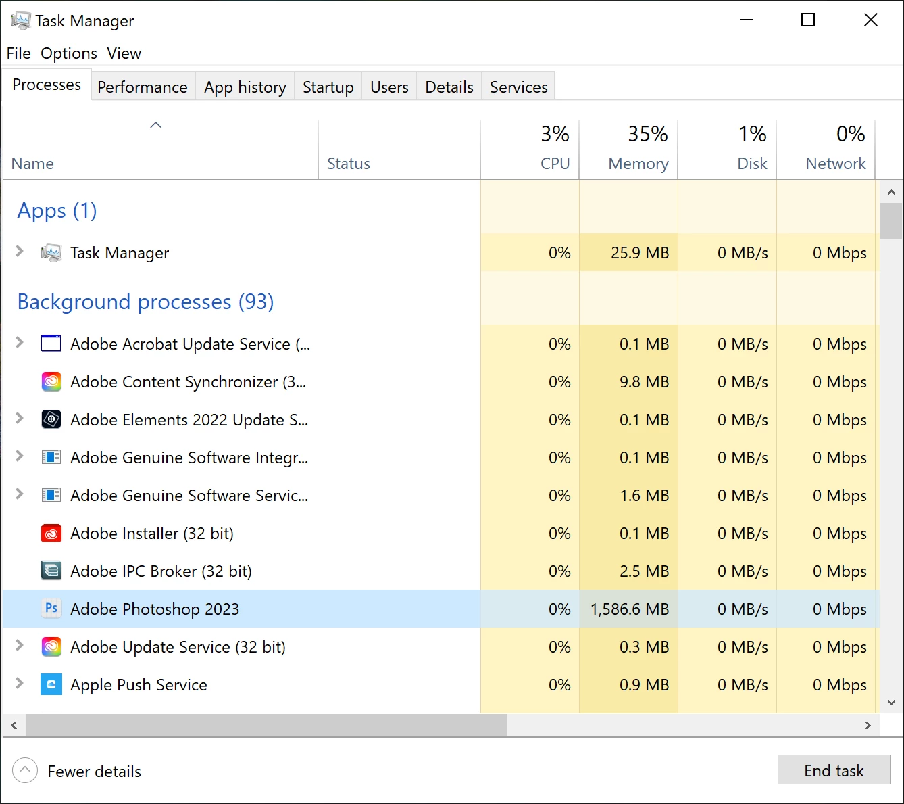Collapse view with Fewer details
The image size is (904, 804).
point(77,771)
